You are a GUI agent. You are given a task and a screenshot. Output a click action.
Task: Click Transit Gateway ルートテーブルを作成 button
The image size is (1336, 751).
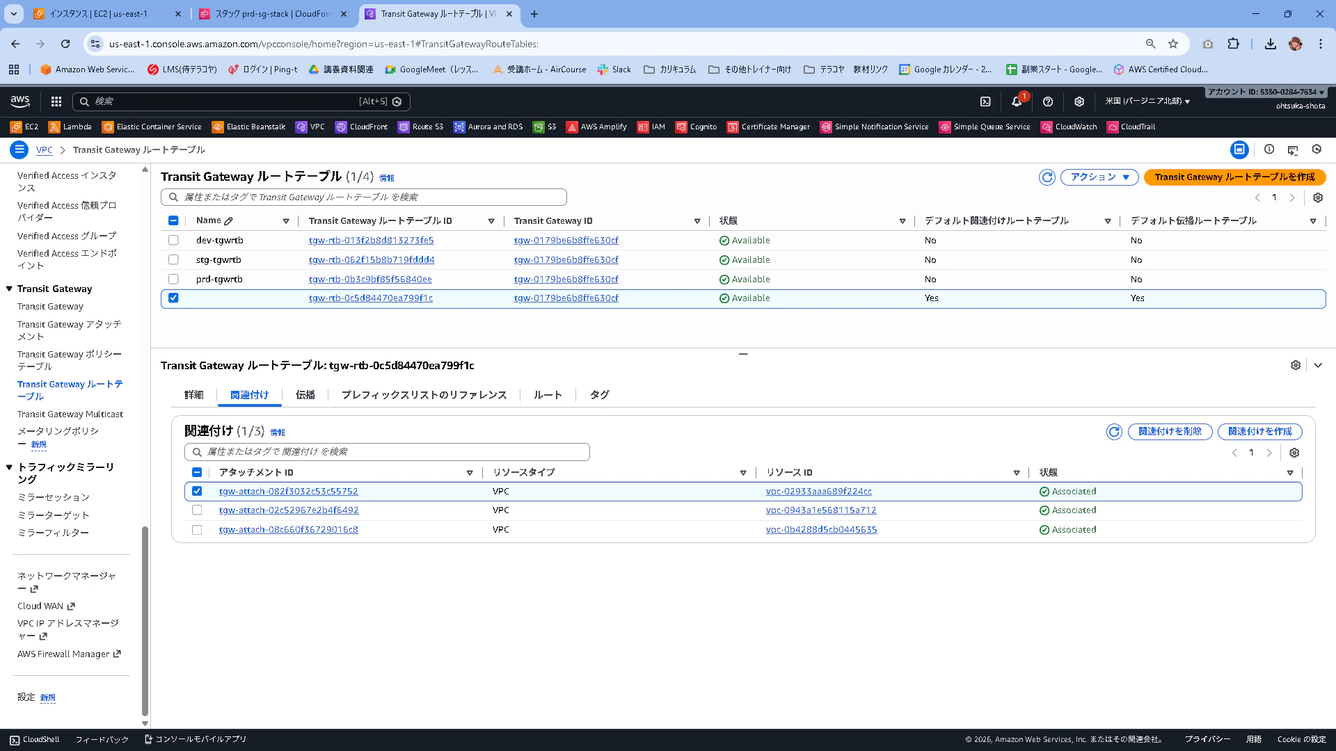coord(1234,177)
